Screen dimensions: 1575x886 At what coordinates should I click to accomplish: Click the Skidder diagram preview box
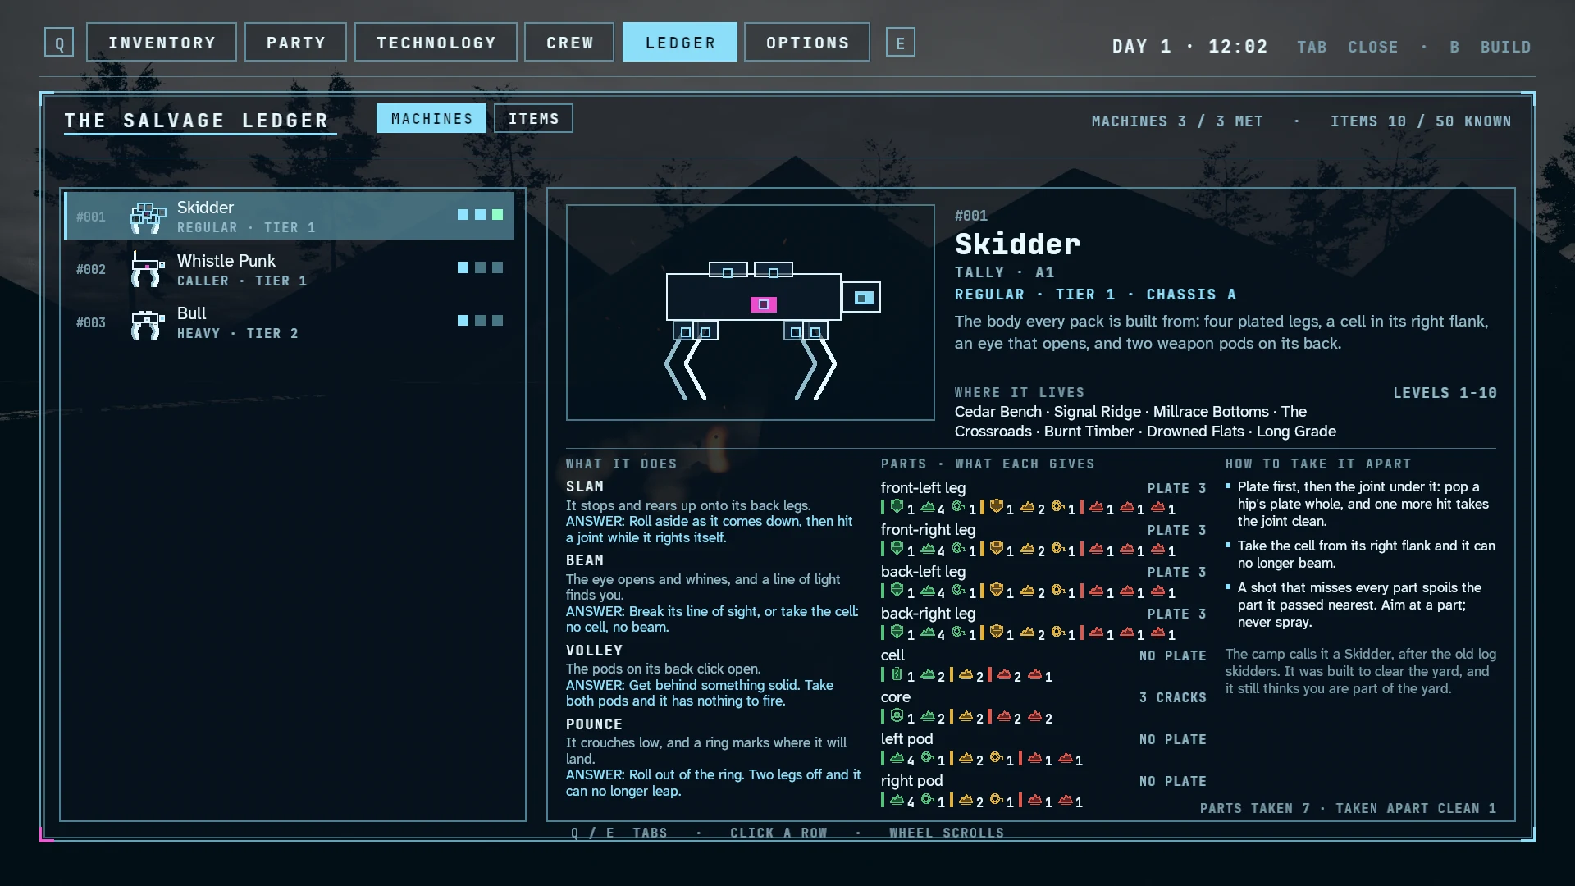pos(750,313)
